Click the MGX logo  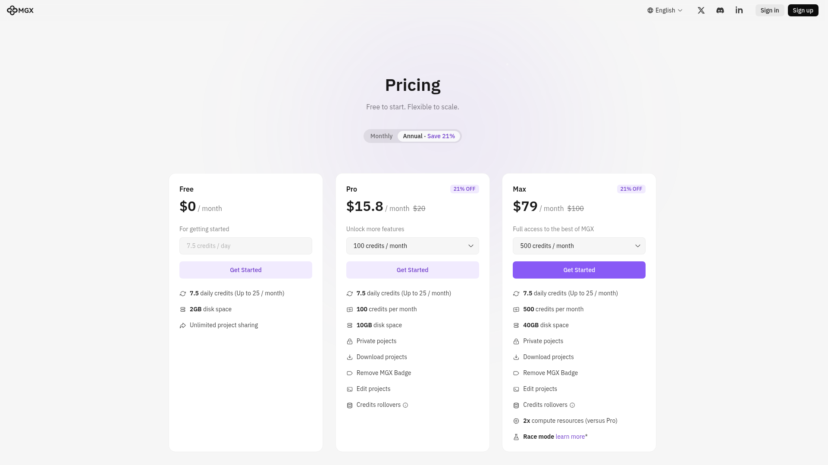tap(20, 10)
